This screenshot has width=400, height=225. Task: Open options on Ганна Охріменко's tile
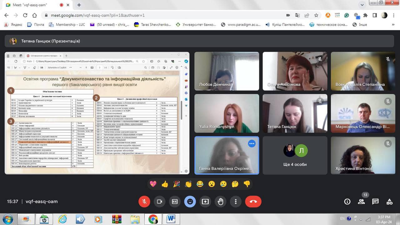coord(252,144)
